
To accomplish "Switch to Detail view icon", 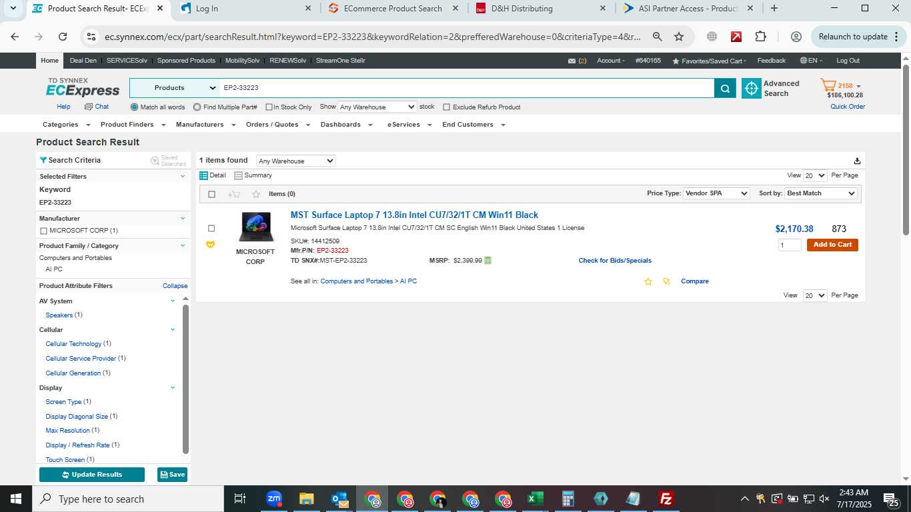I will [x=204, y=175].
